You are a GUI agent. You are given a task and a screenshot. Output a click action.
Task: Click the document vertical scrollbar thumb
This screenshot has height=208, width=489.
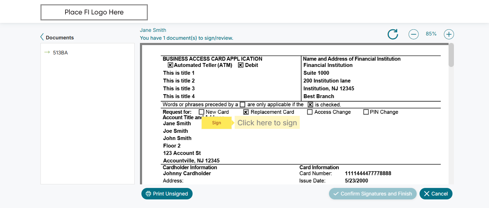click(x=451, y=55)
